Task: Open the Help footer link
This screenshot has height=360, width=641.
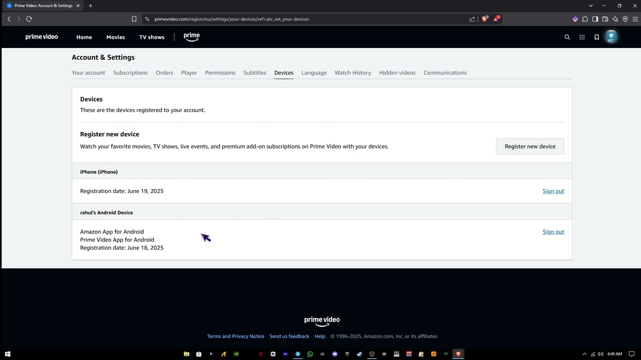Action: [320, 336]
